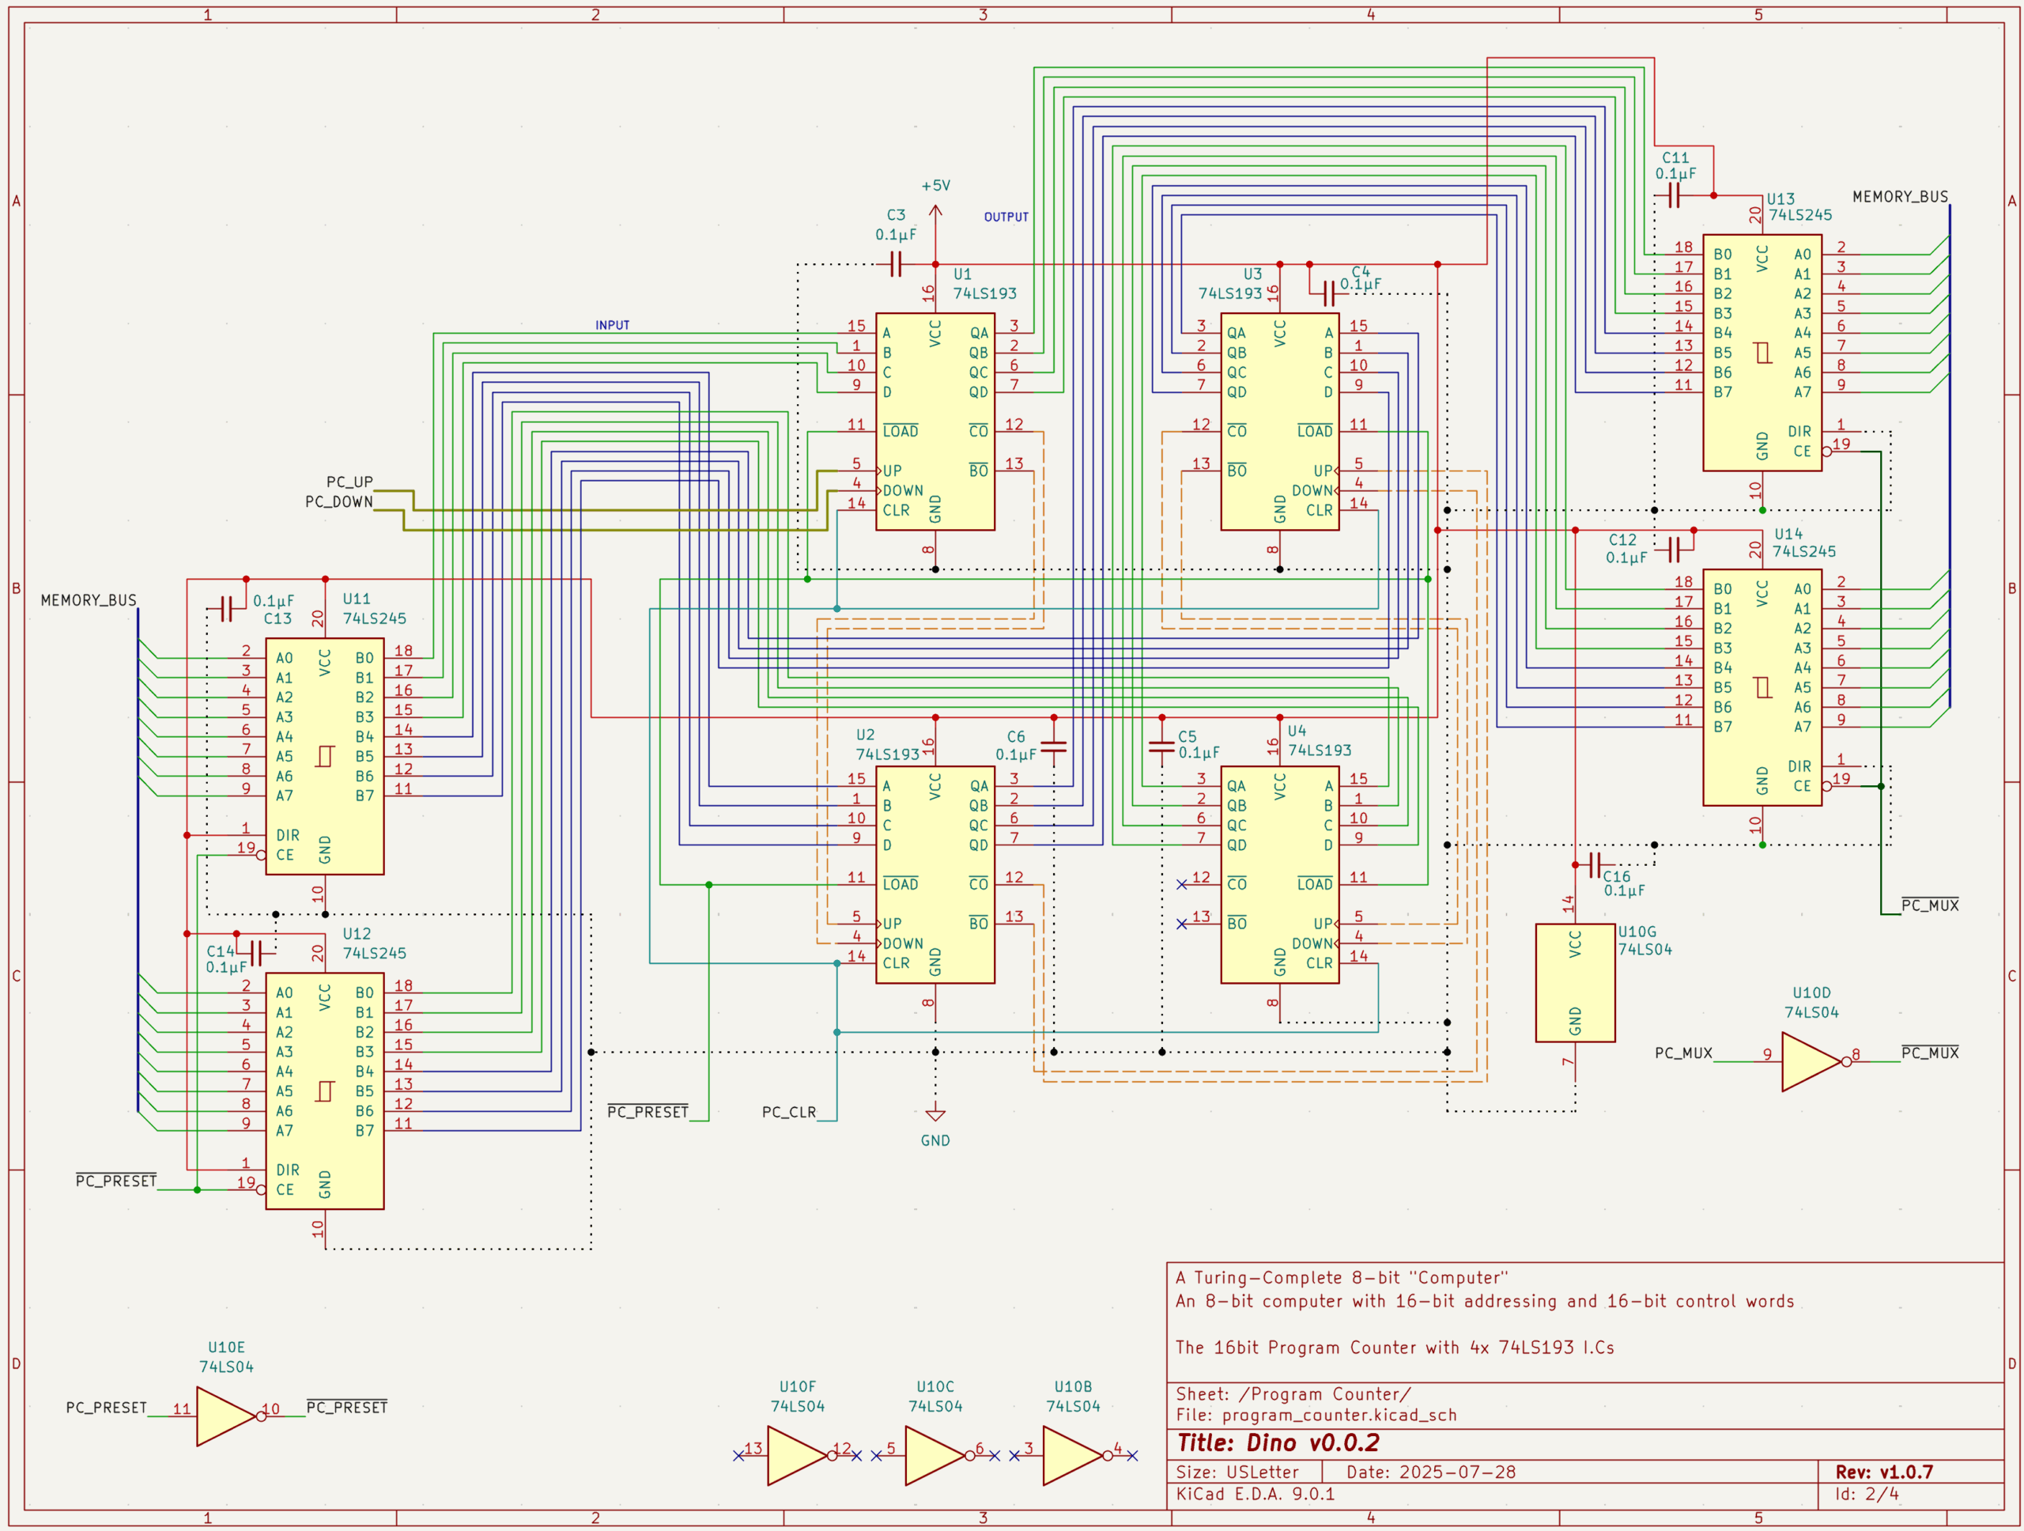Select the U12 74LS245 transceiver symbol
2024x1531 pixels.
(325, 1094)
